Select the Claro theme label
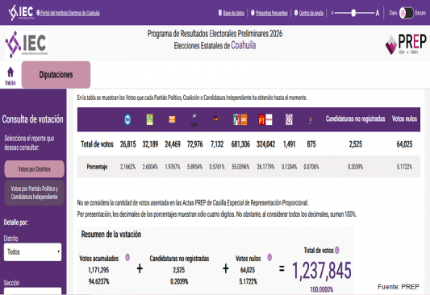Screen dimensions: 430x295 [x=393, y=13]
